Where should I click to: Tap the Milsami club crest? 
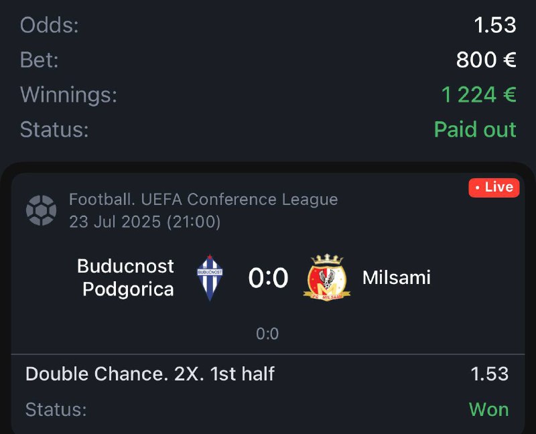click(327, 277)
